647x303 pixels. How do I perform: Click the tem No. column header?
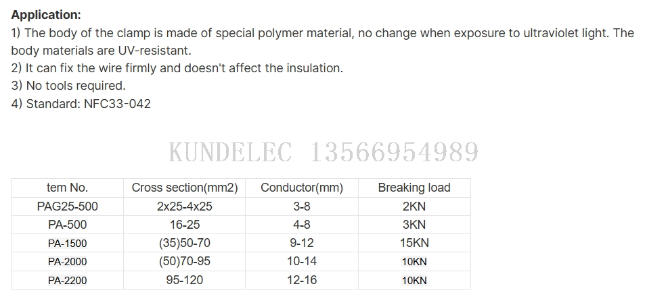67,188
